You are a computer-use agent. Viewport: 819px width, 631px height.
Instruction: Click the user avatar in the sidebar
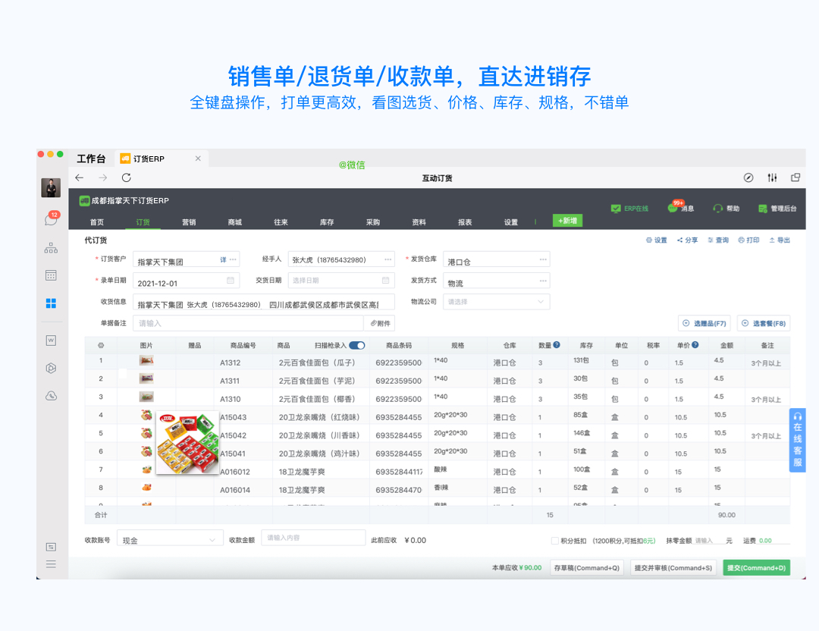[52, 187]
